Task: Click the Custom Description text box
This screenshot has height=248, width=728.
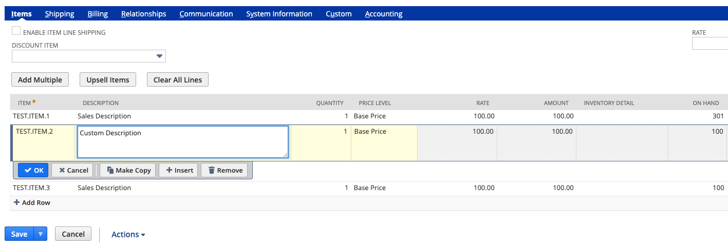Action: pos(182,142)
